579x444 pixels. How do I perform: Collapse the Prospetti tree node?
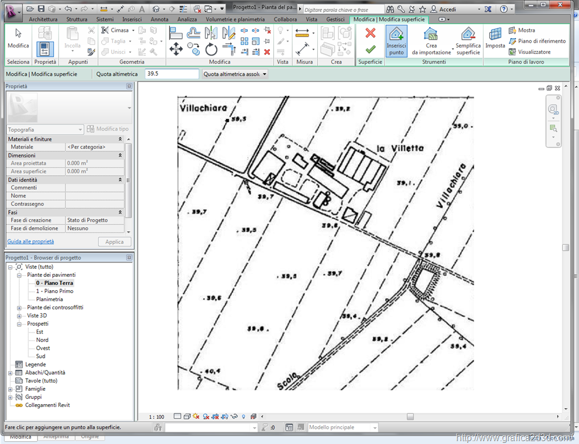(x=20, y=324)
